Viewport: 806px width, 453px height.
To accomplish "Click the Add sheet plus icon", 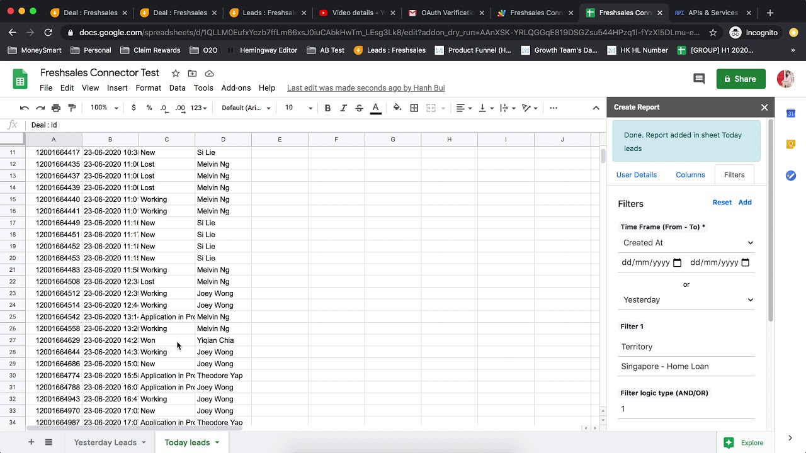I will [31, 442].
